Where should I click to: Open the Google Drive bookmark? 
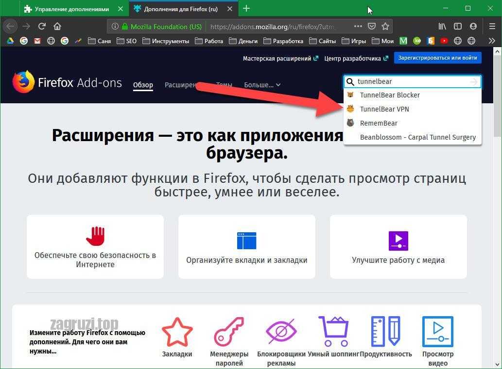[x=10, y=41]
